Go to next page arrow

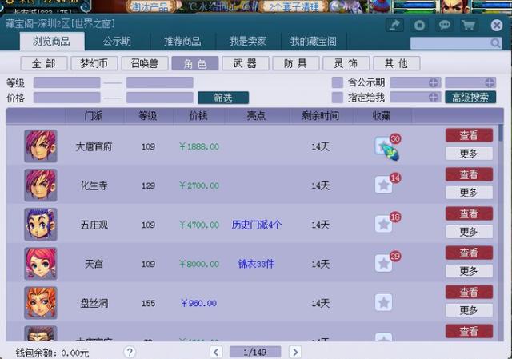tap(295, 352)
